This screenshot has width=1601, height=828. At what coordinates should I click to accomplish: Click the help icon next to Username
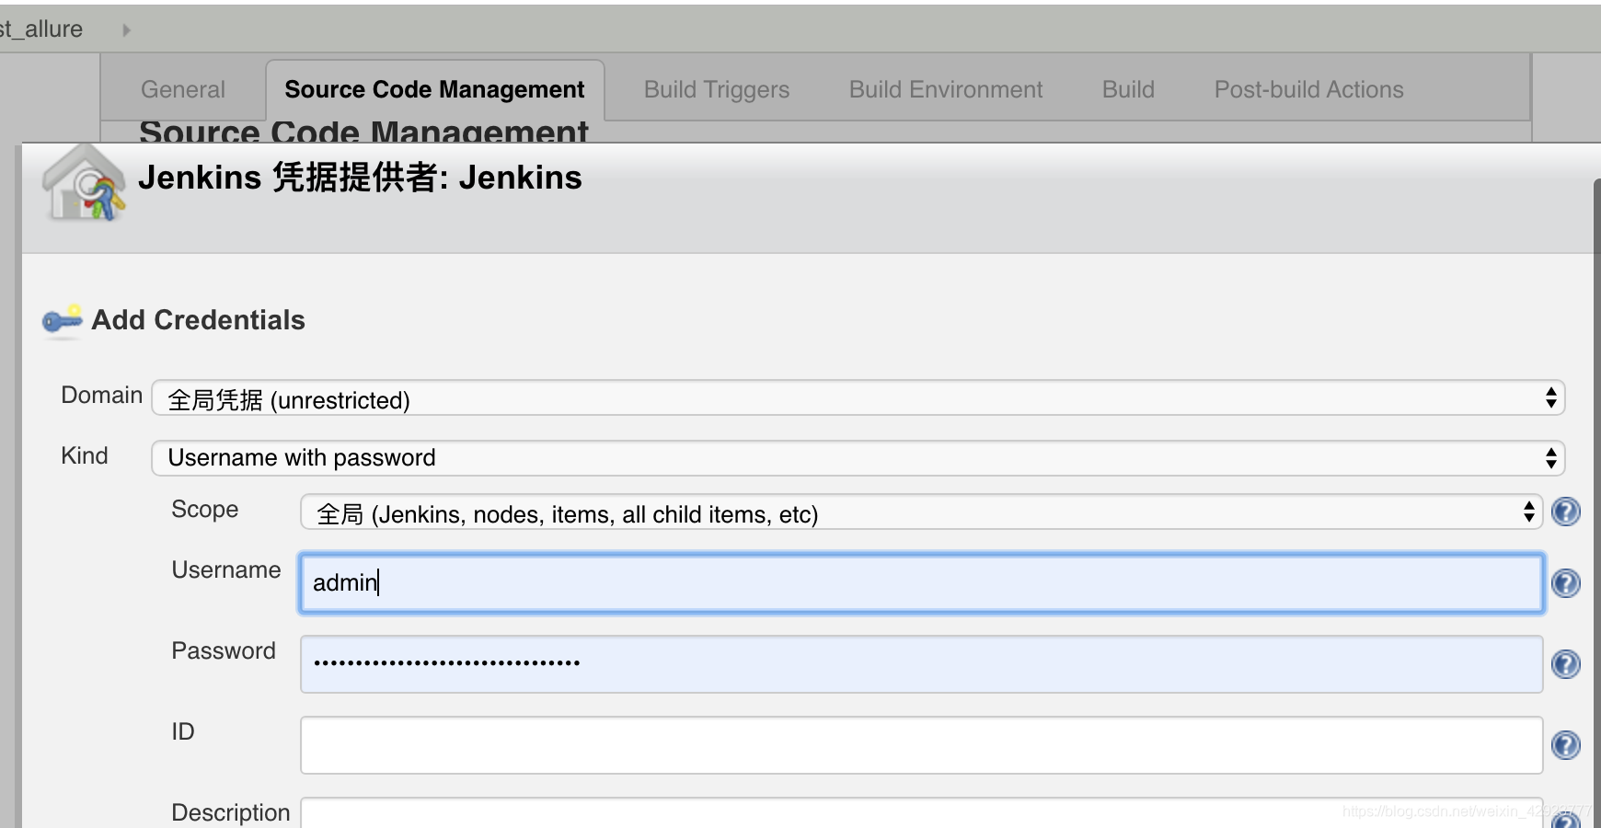(x=1565, y=583)
